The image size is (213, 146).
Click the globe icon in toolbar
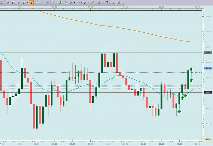[x=47, y=3]
